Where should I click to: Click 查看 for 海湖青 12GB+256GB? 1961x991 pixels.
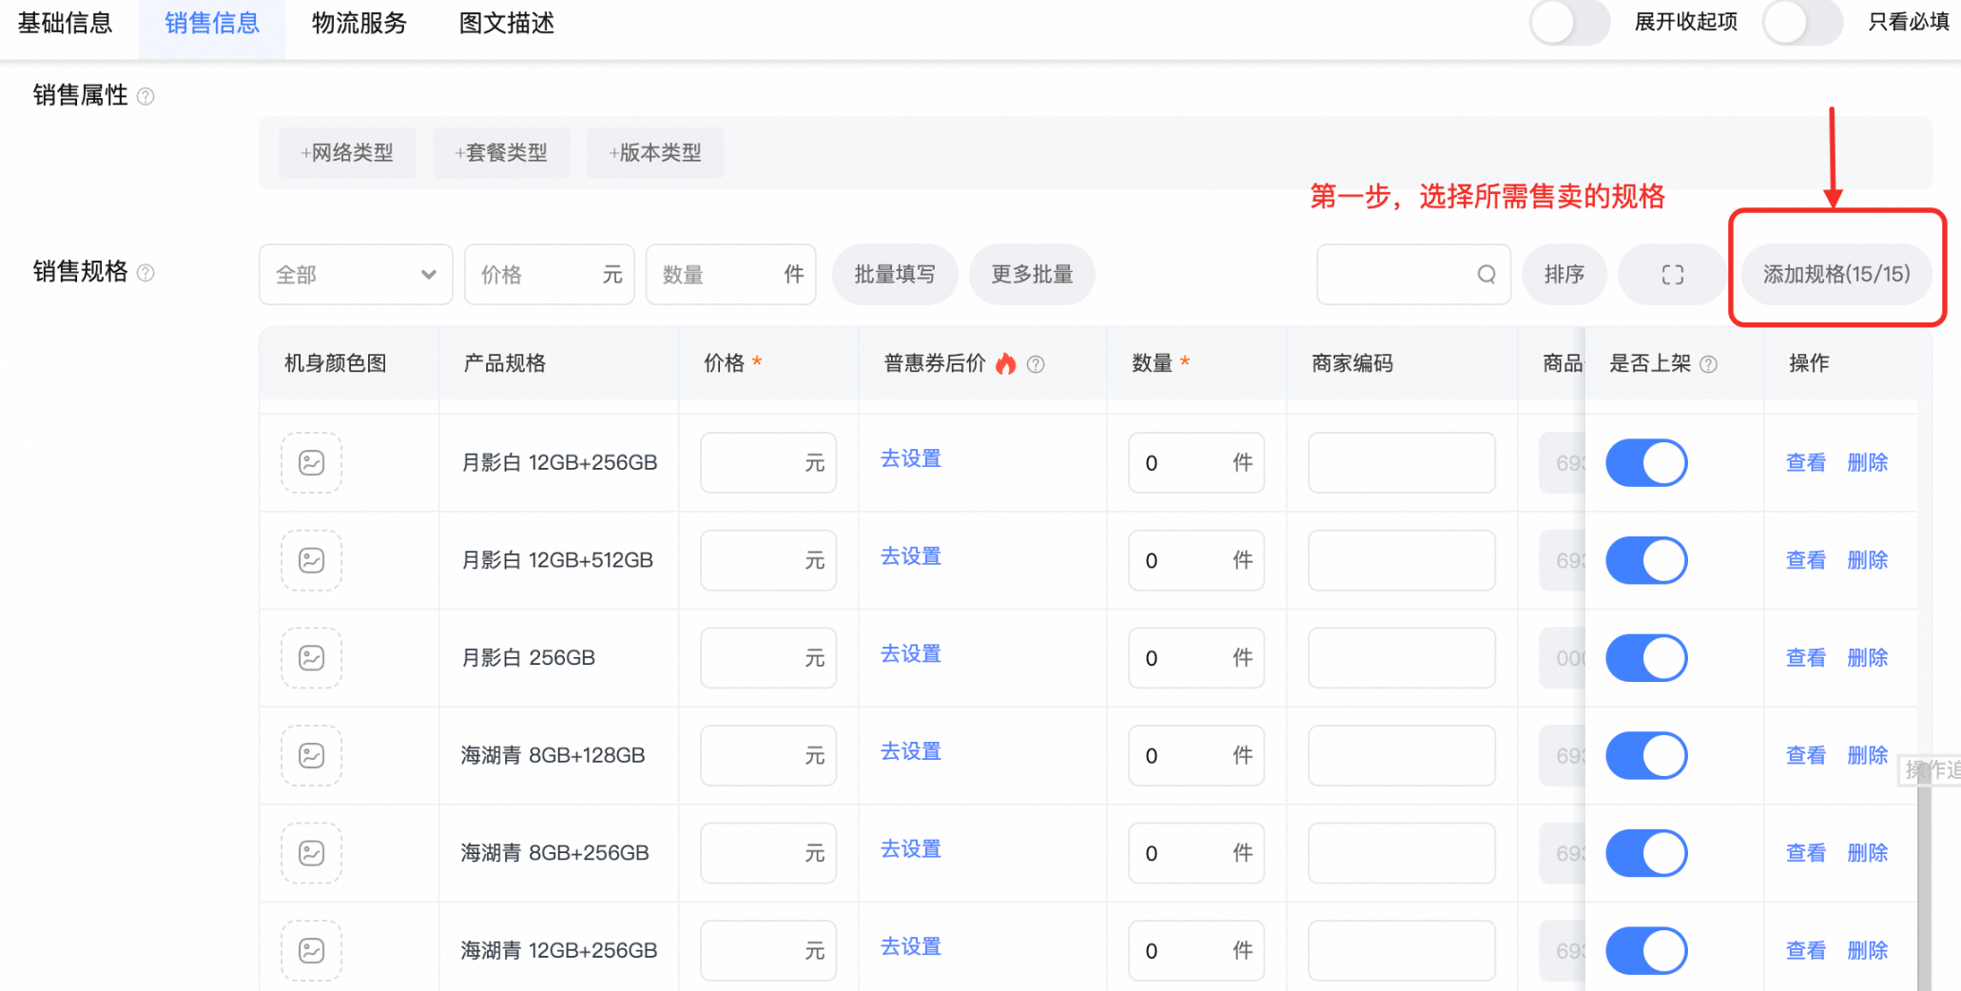tap(1806, 951)
